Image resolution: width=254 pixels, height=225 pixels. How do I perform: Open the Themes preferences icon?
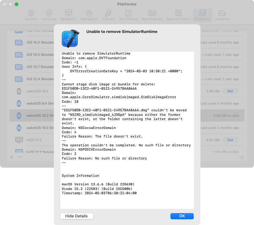(x=108, y=15)
